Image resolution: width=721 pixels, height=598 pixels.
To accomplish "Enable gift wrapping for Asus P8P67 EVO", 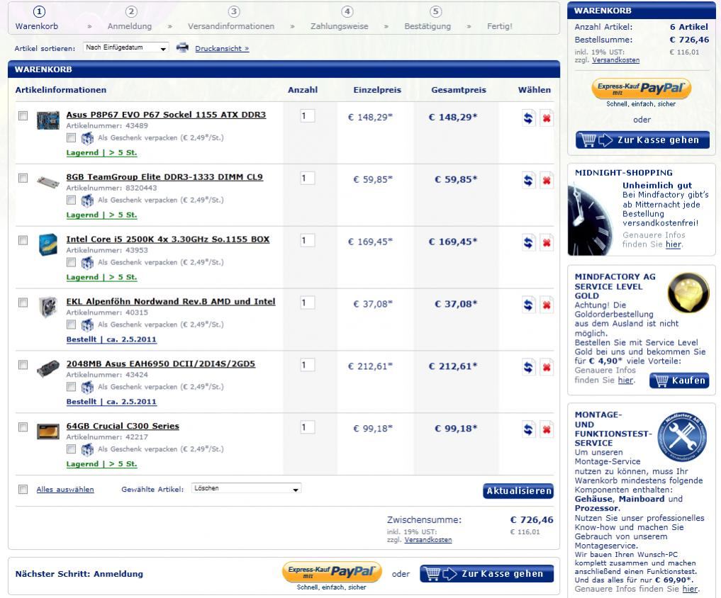I will point(71,137).
